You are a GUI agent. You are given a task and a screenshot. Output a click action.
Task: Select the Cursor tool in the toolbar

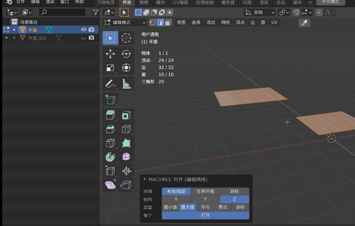[x=126, y=38]
